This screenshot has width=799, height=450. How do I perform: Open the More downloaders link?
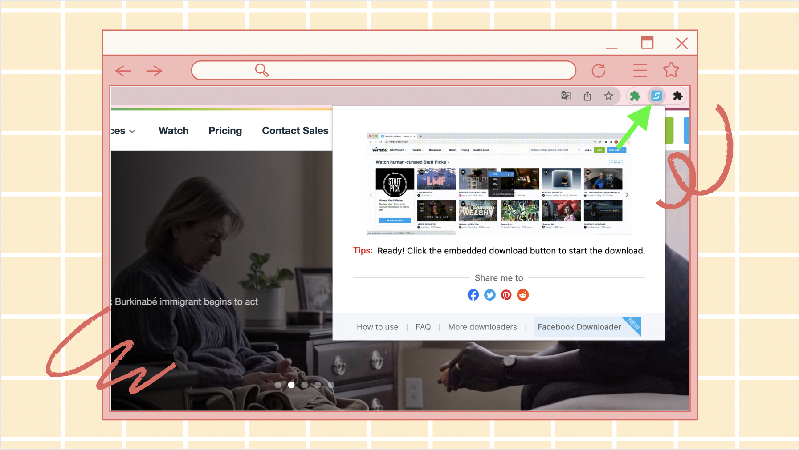coord(483,327)
